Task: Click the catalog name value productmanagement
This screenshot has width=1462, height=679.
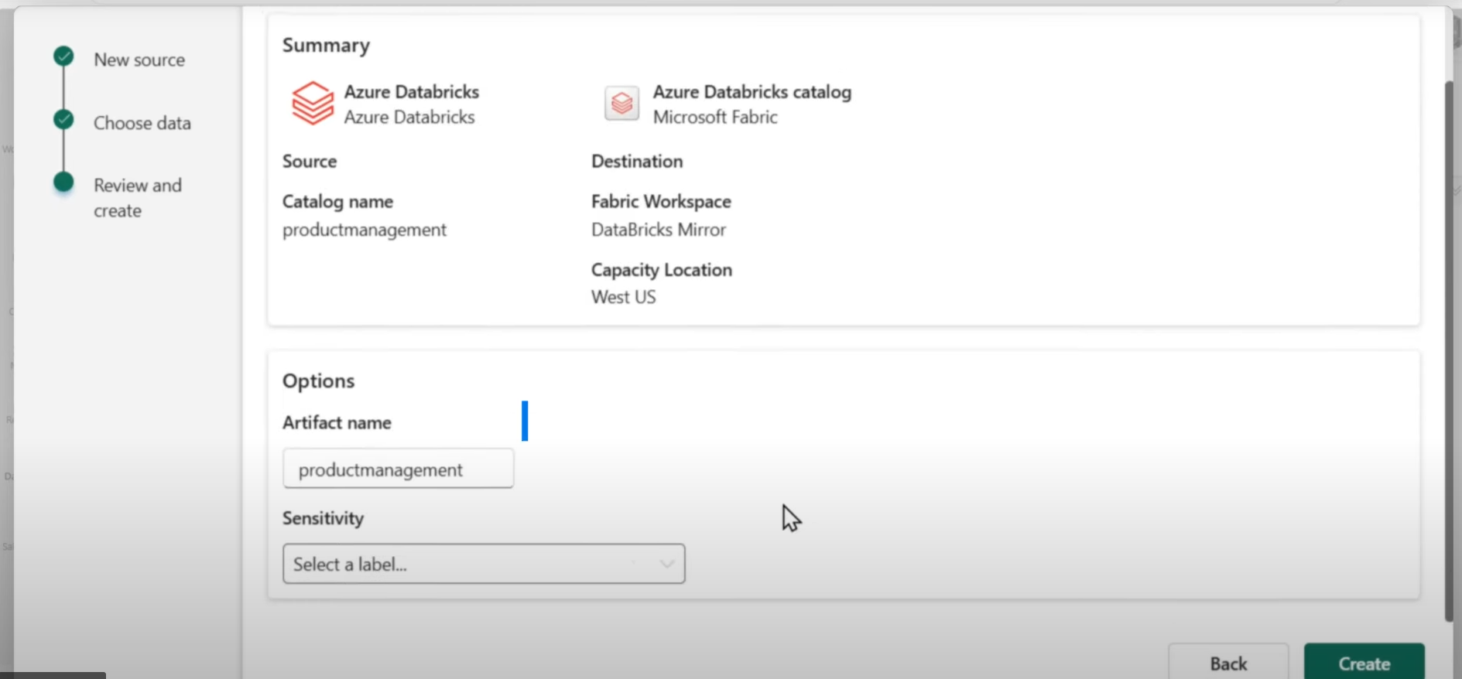Action: 365,230
